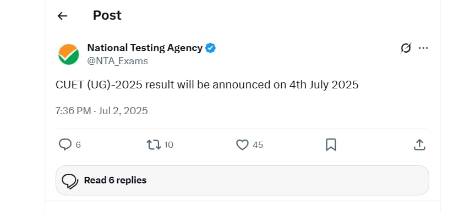Screen dimensions: 459x213
Task: Click the double chat bubble icon in replies bar
Action: point(70,182)
